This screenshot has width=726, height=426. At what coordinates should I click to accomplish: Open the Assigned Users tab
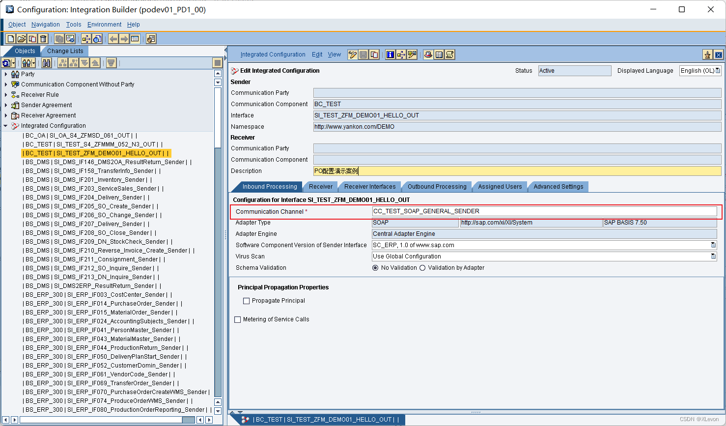tap(500, 187)
